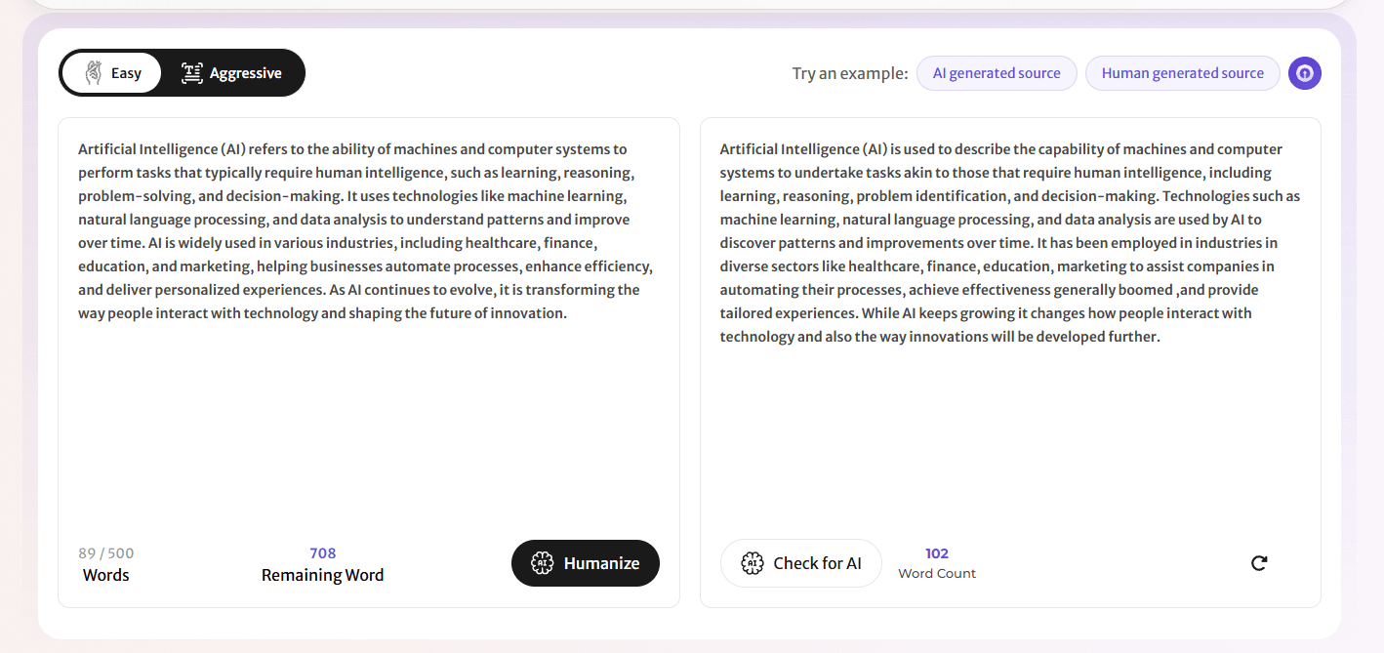
Task: Click the brain icon on Humanize button
Action: (542, 563)
